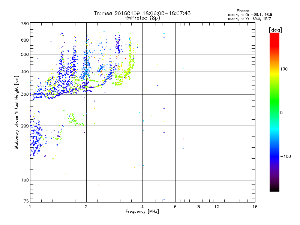
Task: Click the y-axis tick label '400'
Action: click(25, 72)
